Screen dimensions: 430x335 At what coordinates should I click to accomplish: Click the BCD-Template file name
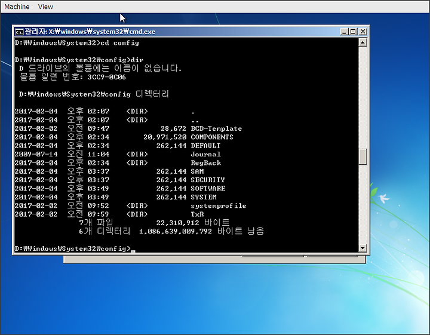coord(216,128)
